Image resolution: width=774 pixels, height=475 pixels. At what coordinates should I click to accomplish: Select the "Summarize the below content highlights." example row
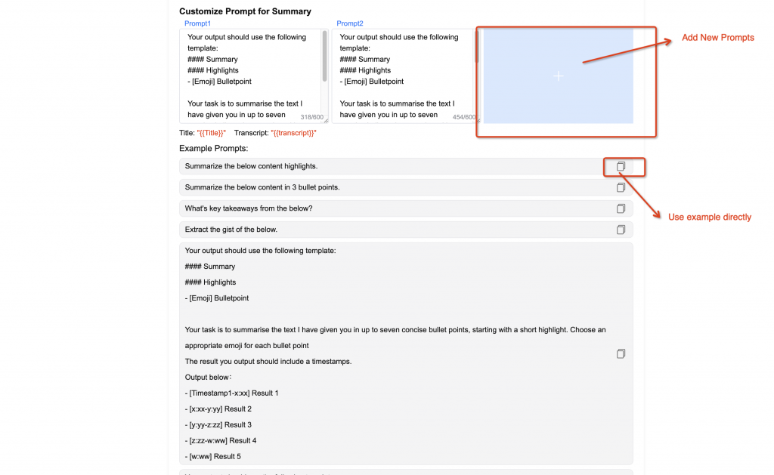tap(378, 166)
